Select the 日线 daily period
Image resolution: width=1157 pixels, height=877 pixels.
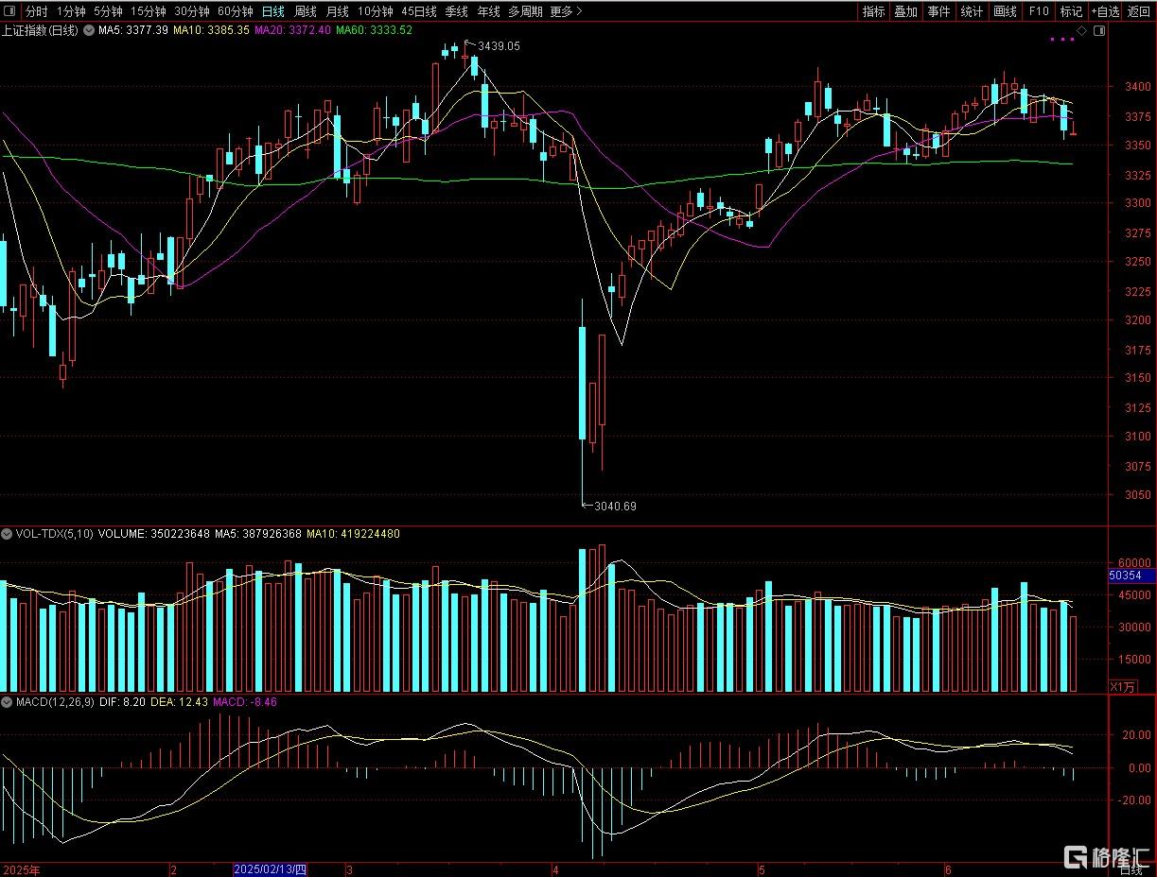[x=273, y=11]
